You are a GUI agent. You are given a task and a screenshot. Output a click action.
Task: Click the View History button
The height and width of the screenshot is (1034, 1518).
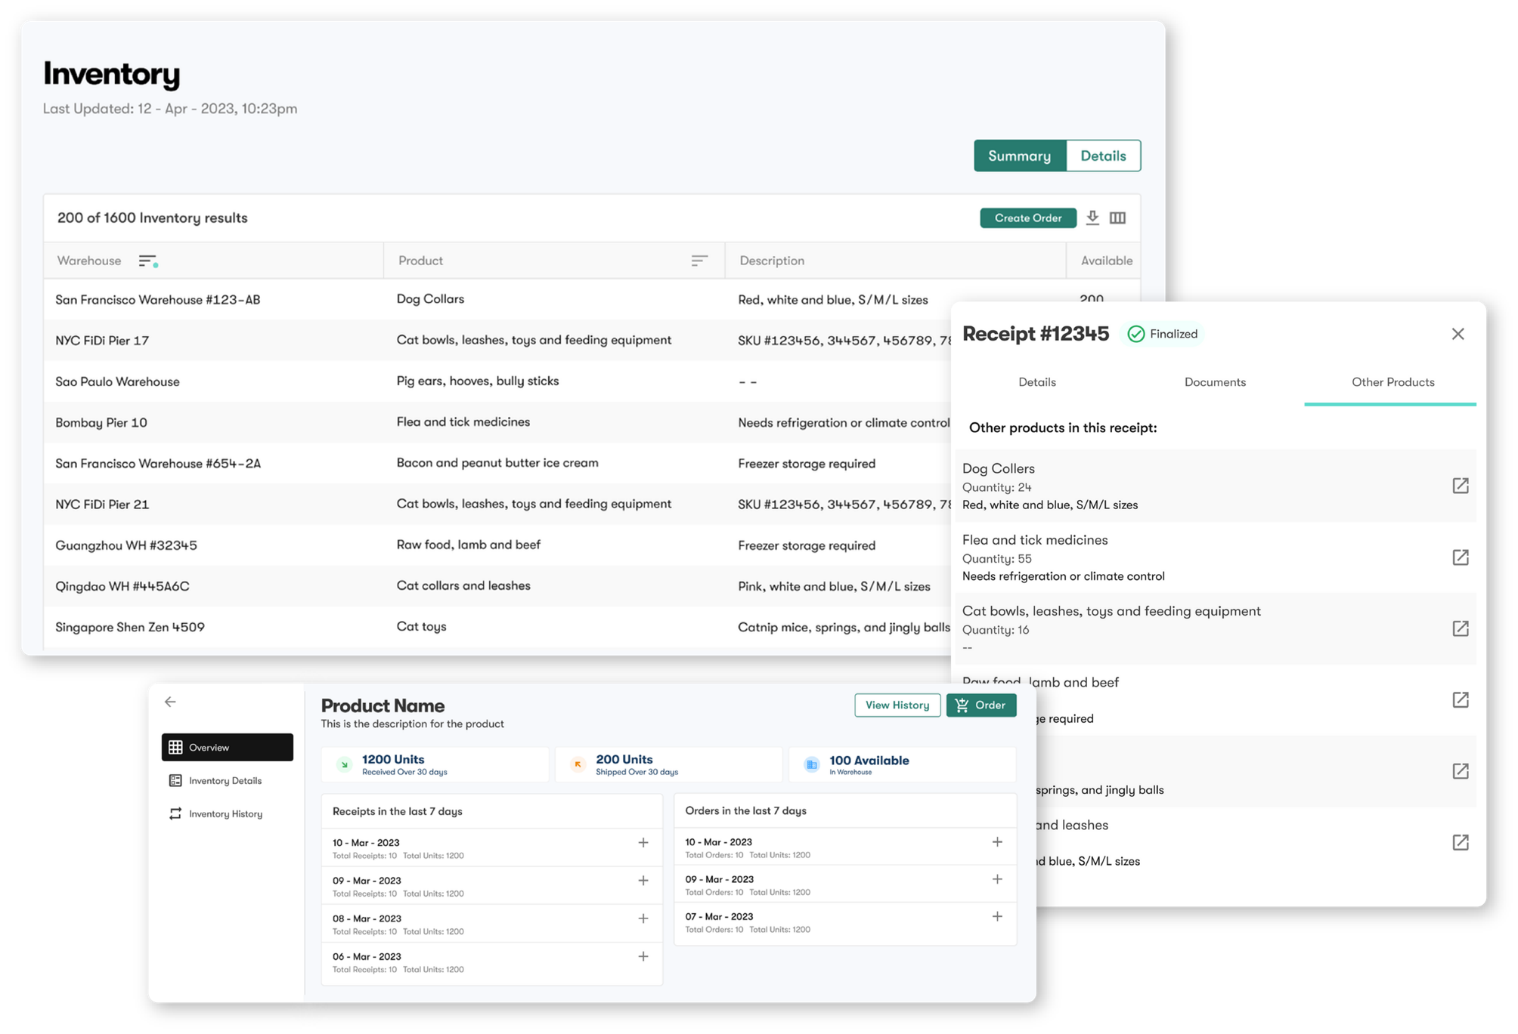click(897, 705)
